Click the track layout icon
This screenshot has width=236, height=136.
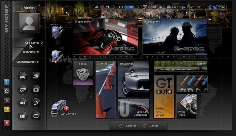tap(23, 90)
